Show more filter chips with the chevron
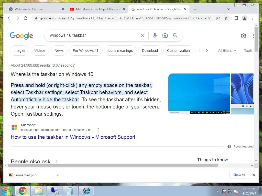 (207, 51)
